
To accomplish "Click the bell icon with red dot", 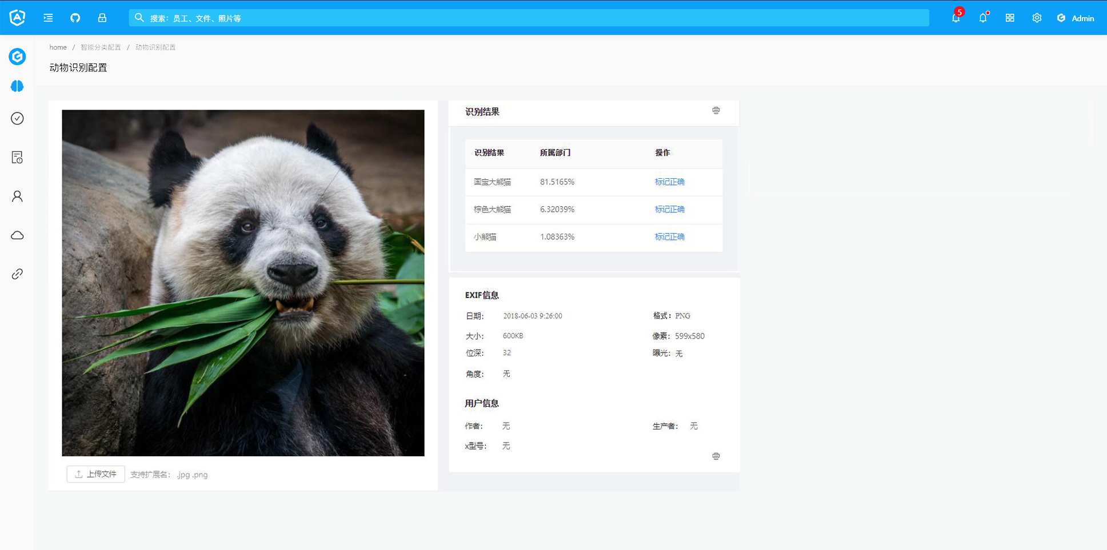I will pos(982,18).
